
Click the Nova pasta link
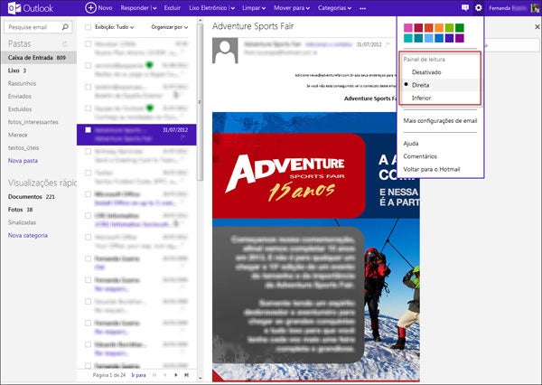pyautogui.click(x=23, y=160)
